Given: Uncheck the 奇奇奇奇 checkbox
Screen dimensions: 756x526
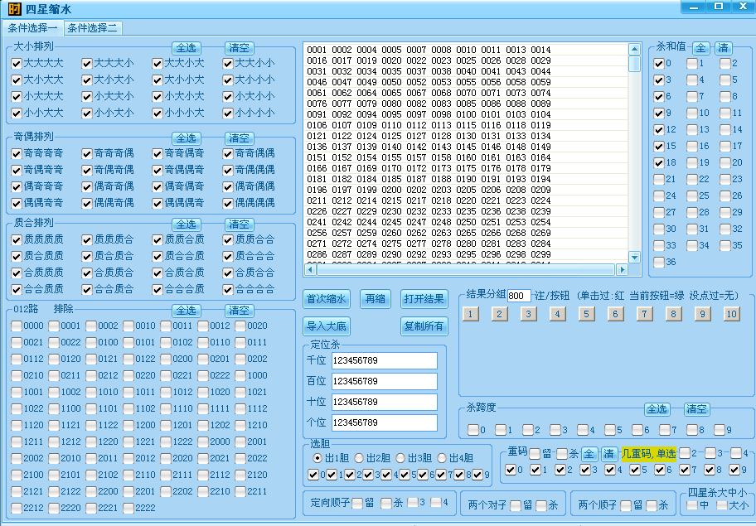Looking at the screenshot, I should [x=17, y=153].
